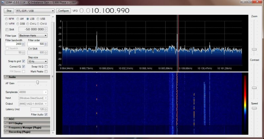
Task: Expand the FFT Display panel
Action: click(x=27, y=123)
